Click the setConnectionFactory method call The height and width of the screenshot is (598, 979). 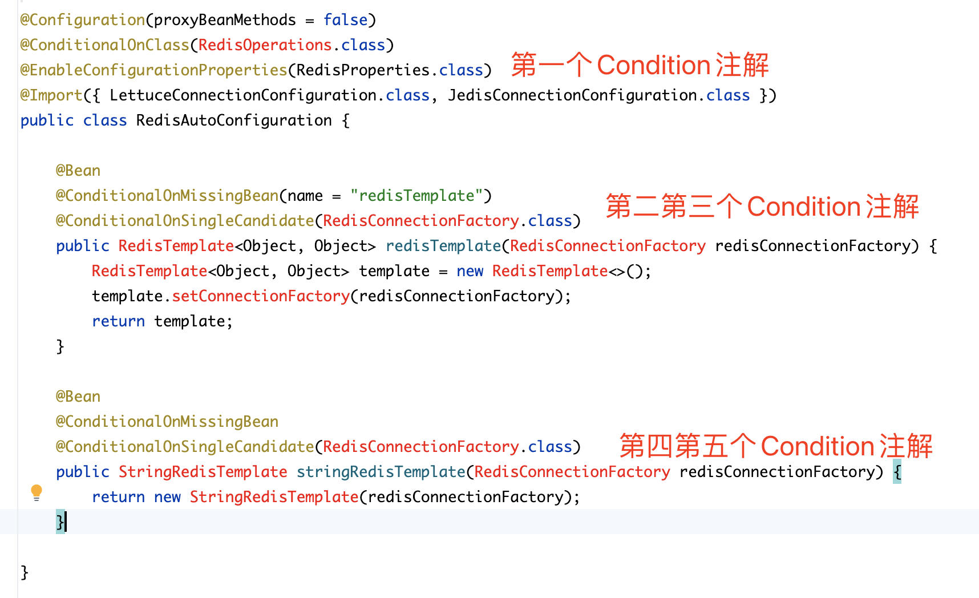261,296
